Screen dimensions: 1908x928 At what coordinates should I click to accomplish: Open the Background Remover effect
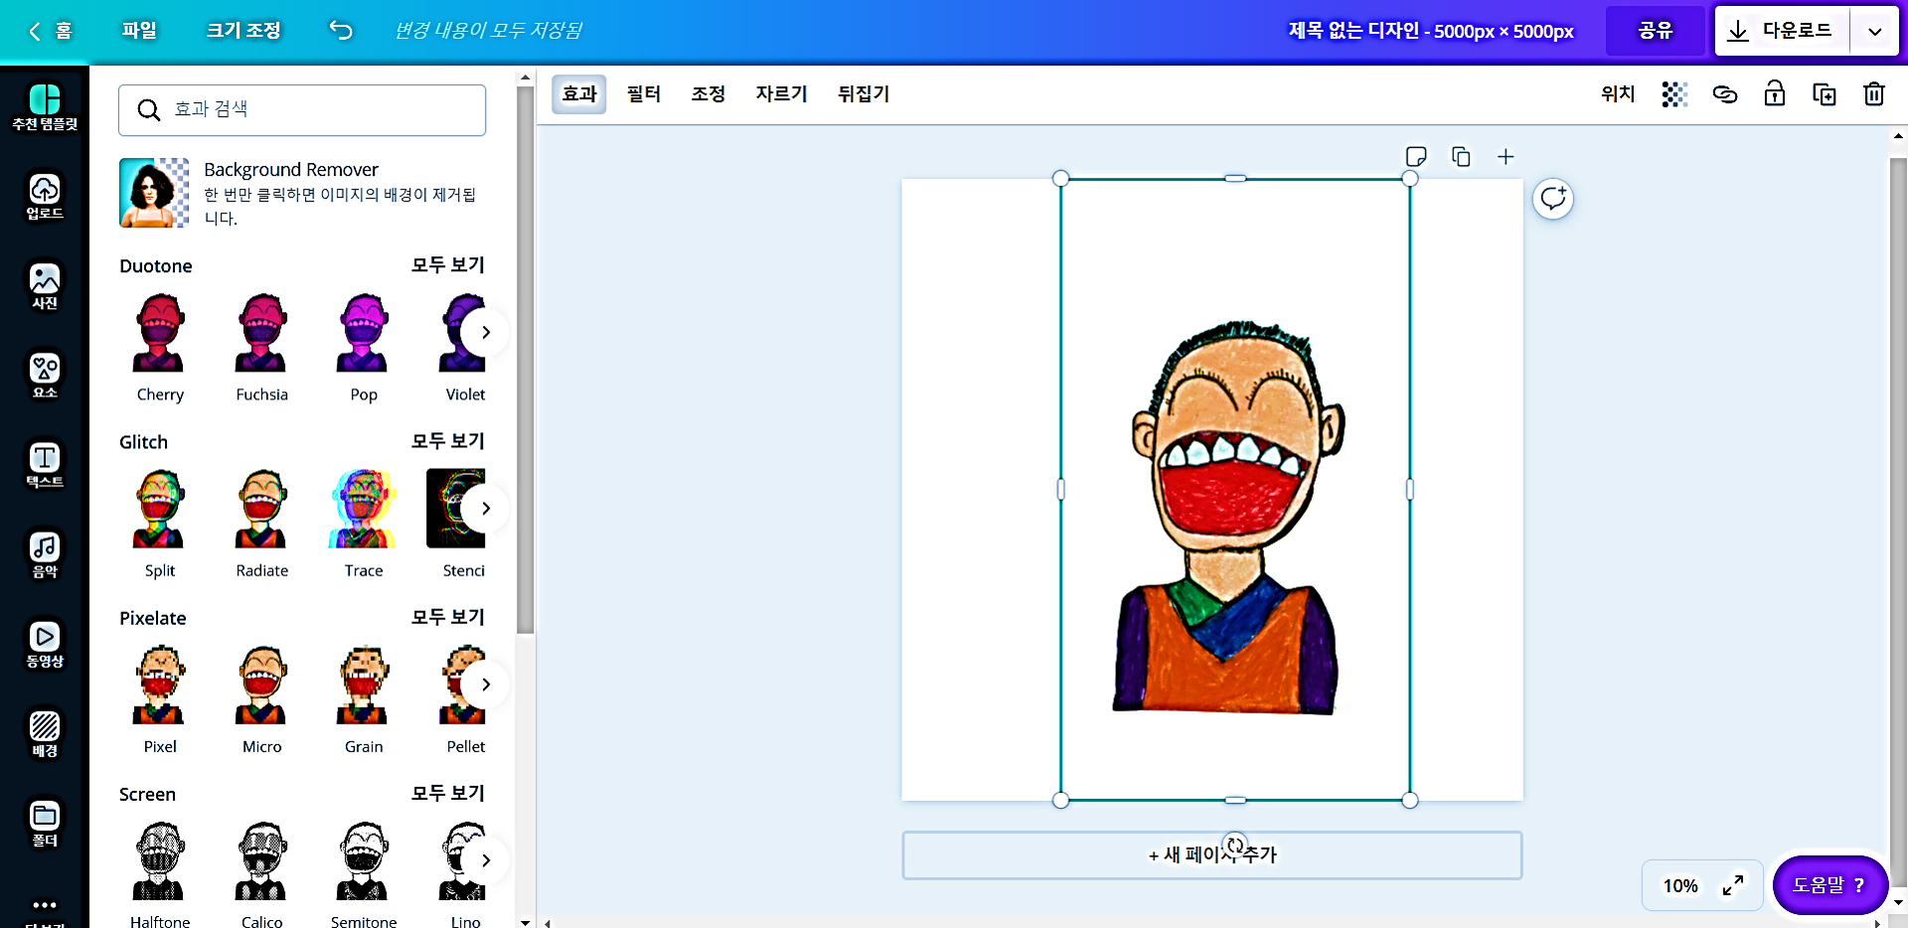(x=302, y=193)
